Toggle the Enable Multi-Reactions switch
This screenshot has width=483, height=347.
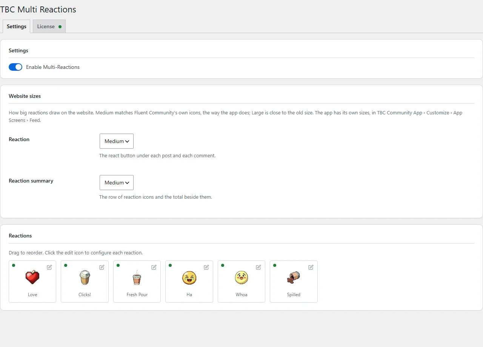[x=15, y=67]
